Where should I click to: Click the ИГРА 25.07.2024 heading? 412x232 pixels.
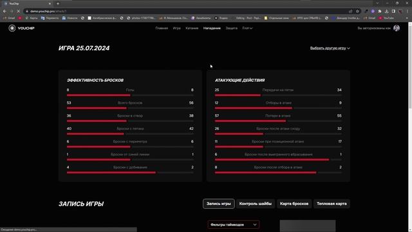coord(84,48)
